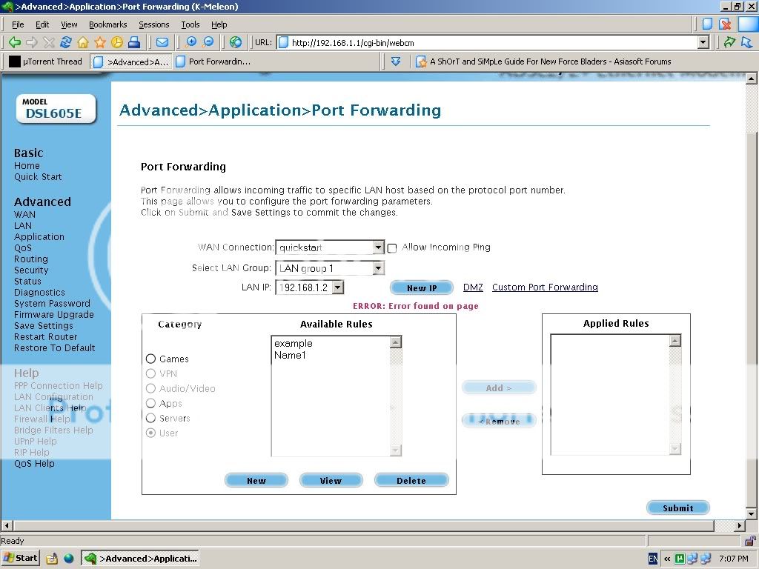Open the Sessions menu
The height and width of the screenshot is (569, 759).
[153, 24]
